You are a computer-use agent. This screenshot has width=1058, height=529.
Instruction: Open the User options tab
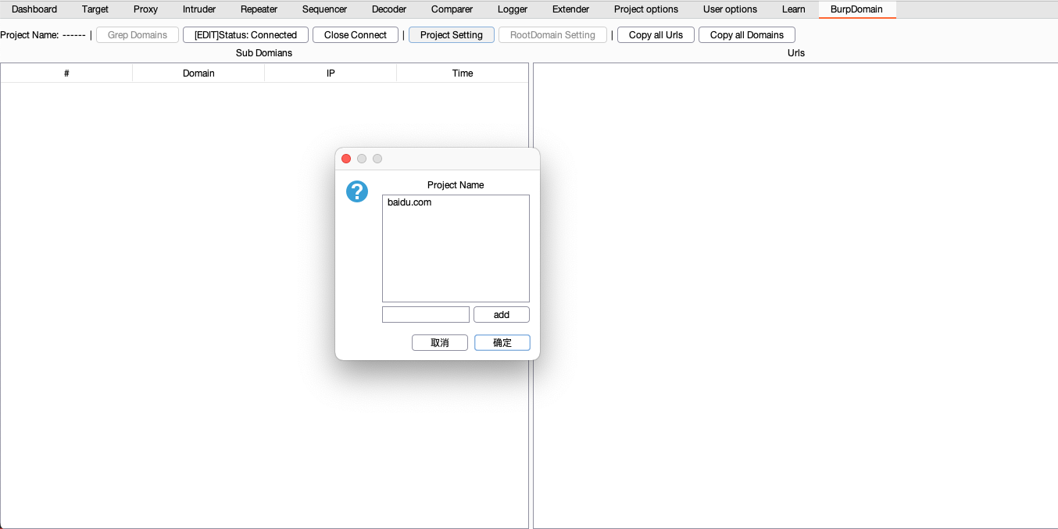click(730, 9)
